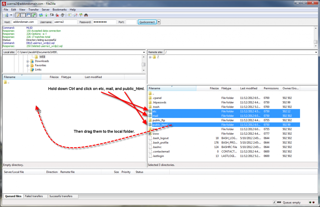Open the Quickconnect history dropdown arrow

pyautogui.click(x=159, y=22)
